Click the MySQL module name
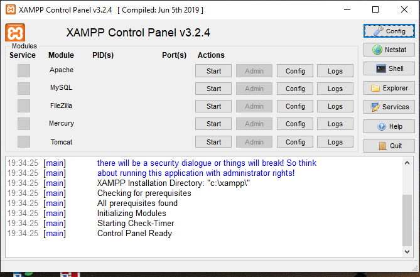Image resolution: width=420 pixels, height=277 pixels. pos(61,87)
